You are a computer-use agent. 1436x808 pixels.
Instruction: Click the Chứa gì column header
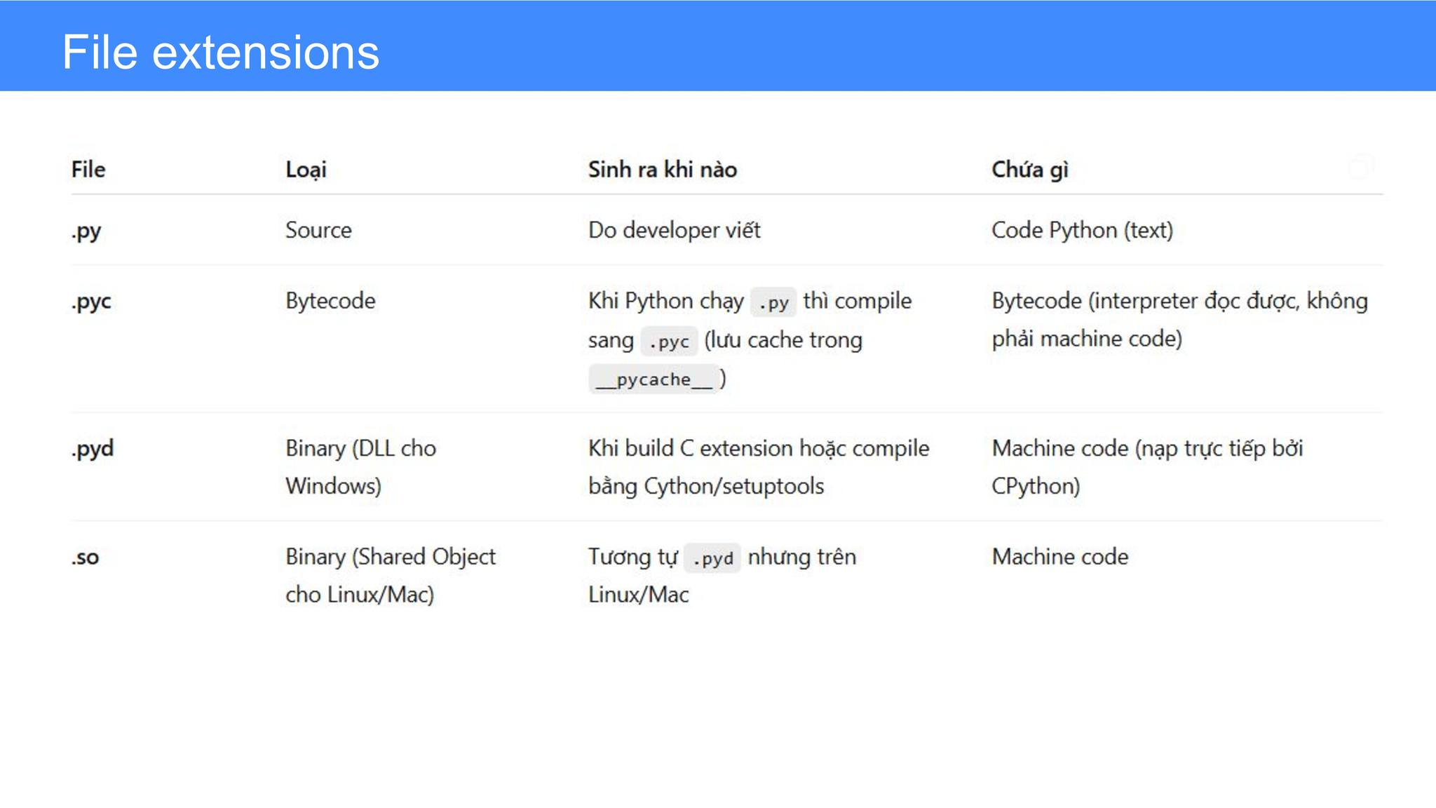[1030, 169]
